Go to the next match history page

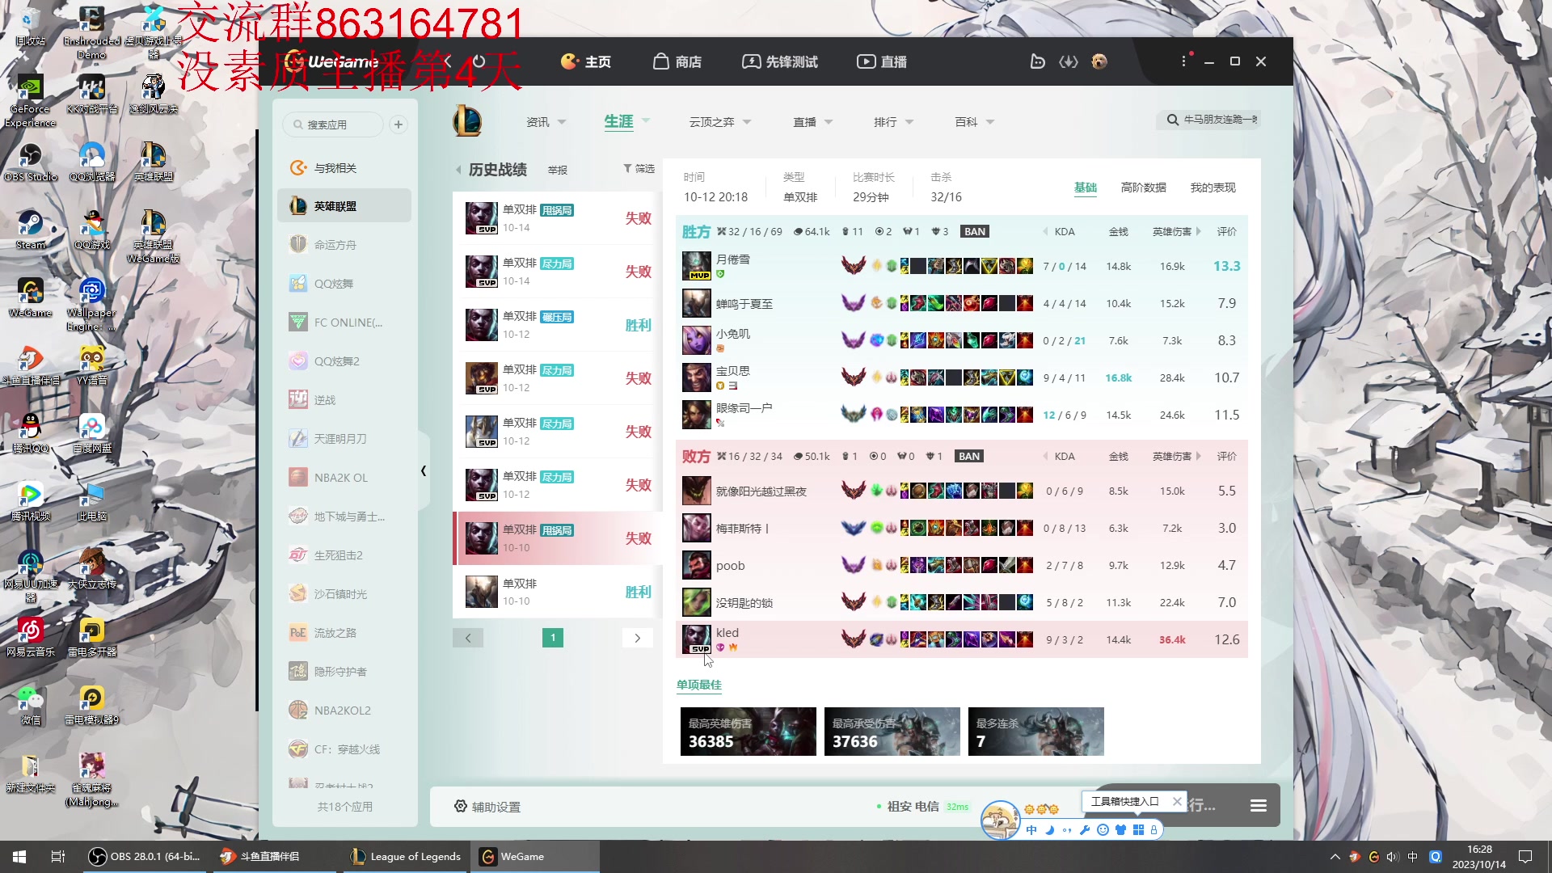point(637,638)
